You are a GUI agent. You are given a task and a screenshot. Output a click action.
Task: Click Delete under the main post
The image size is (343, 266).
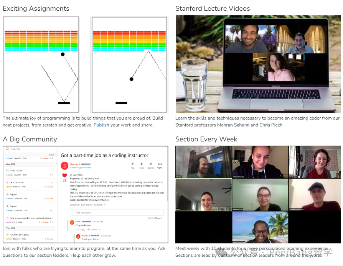(x=89, y=205)
